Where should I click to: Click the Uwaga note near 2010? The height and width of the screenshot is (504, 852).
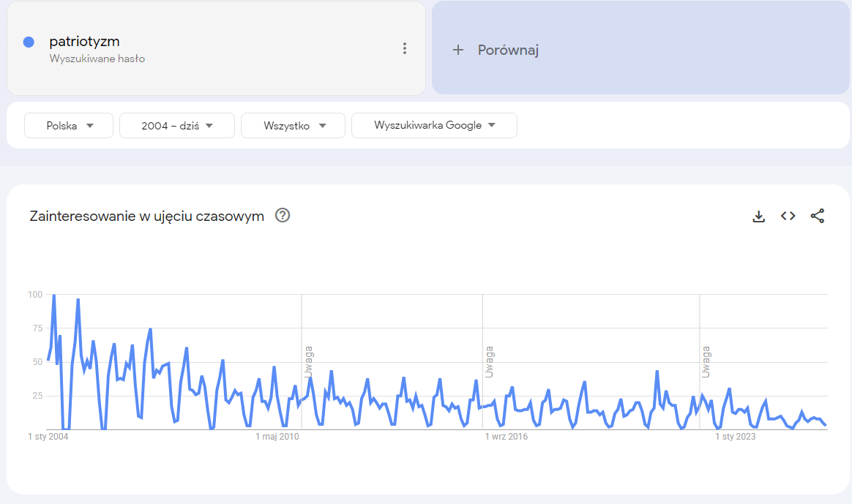[308, 362]
